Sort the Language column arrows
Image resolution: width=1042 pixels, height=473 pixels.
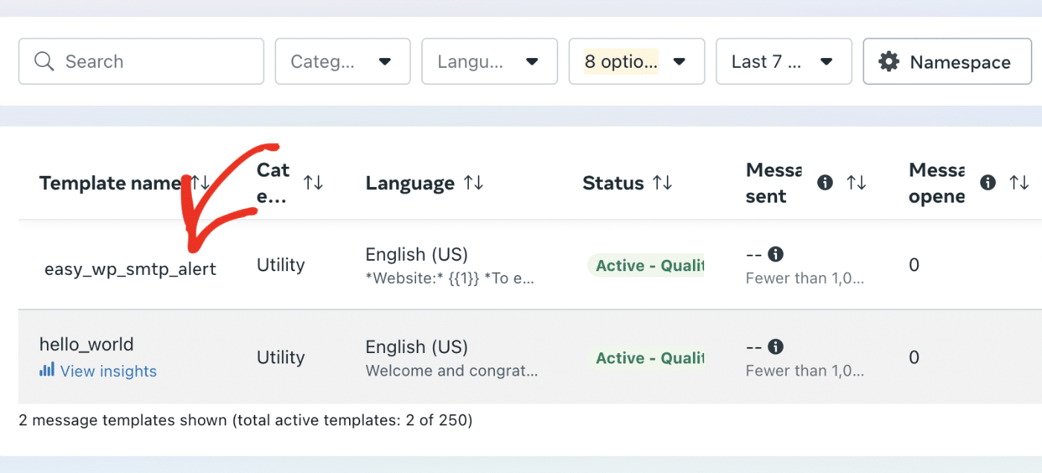(473, 183)
